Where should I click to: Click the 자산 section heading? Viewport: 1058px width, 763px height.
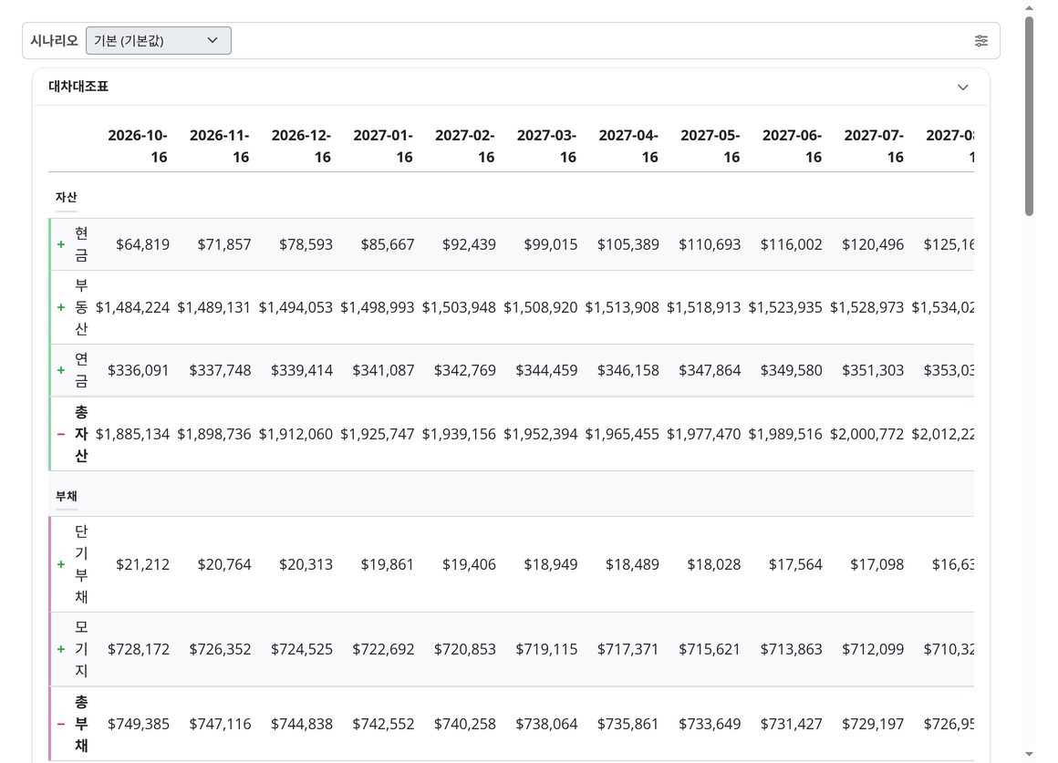pyautogui.click(x=66, y=197)
